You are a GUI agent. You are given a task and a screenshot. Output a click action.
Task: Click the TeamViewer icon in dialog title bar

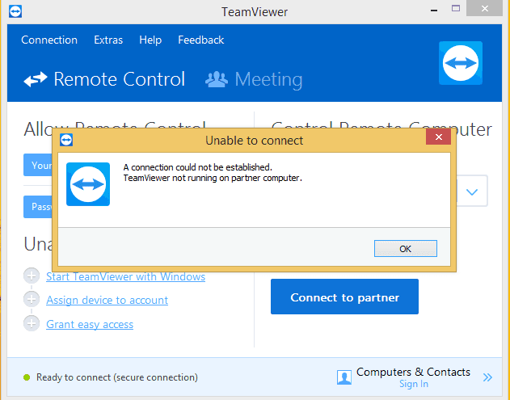tap(66, 140)
